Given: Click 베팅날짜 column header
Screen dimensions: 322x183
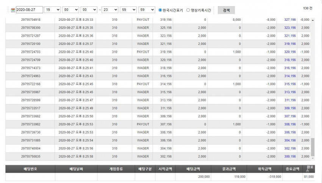Looking at the screenshot, I should [76, 169].
